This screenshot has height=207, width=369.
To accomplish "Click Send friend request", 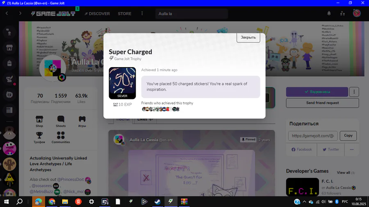I will click(322, 103).
